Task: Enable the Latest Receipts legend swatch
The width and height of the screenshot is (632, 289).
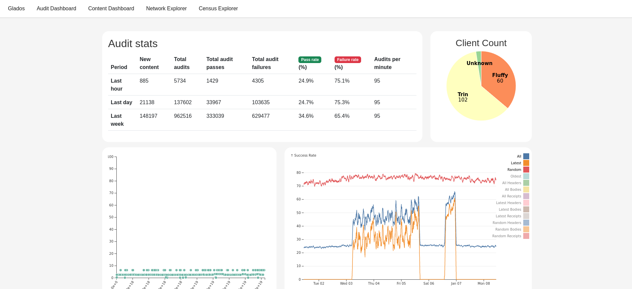Action: 526,216
